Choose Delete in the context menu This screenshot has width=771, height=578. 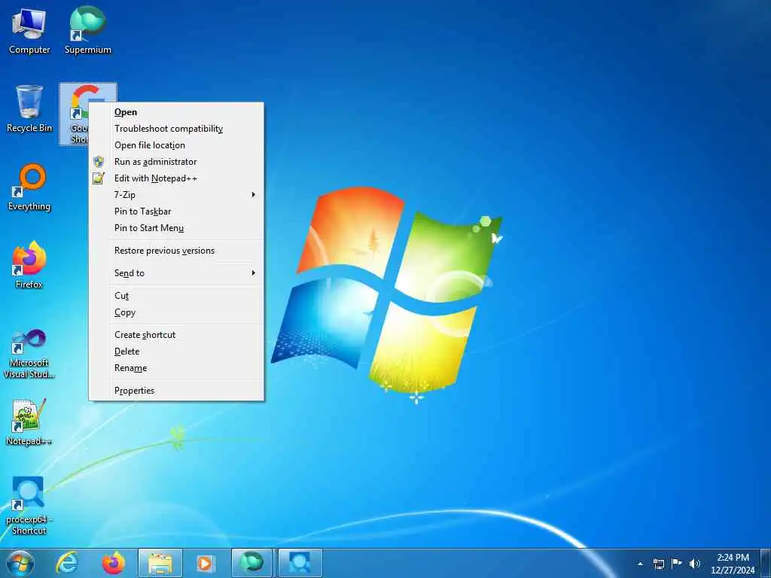coord(176,351)
